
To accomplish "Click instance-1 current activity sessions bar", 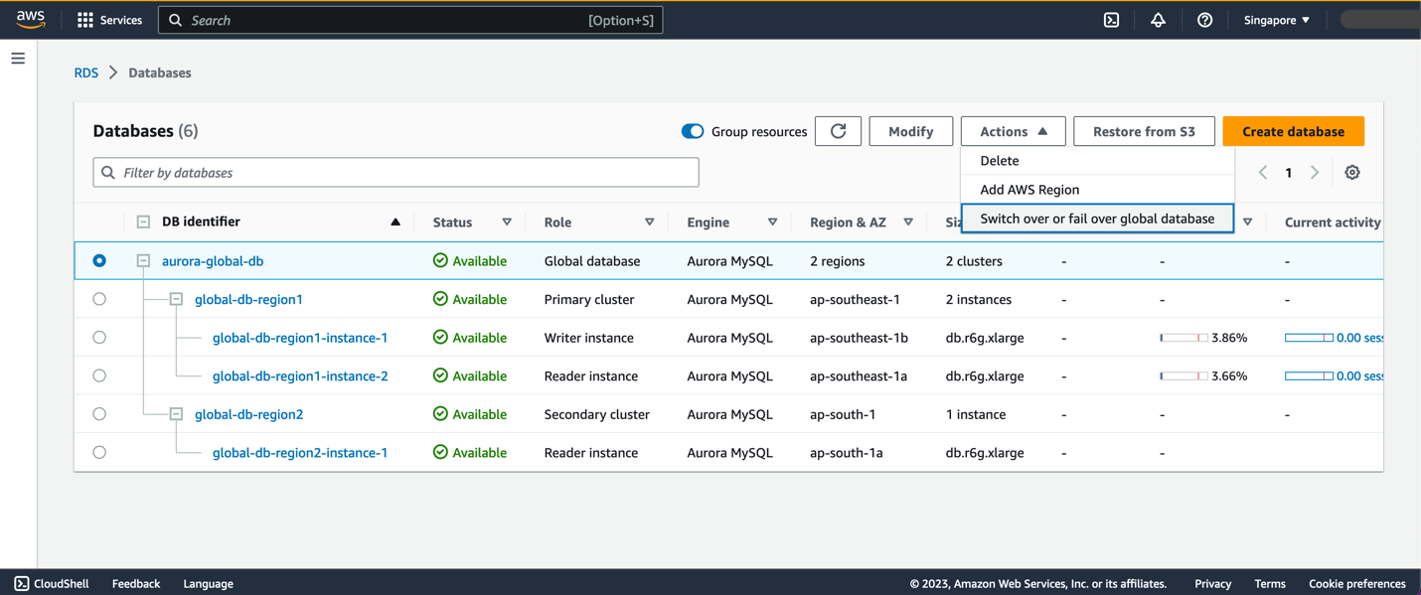I will click(1309, 338).
